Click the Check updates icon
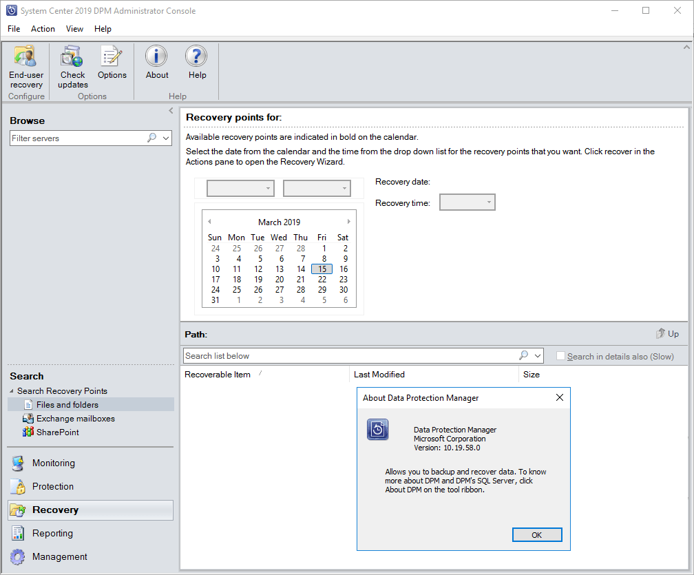Viewport: 694px width, 575px height. coord(72,56)
